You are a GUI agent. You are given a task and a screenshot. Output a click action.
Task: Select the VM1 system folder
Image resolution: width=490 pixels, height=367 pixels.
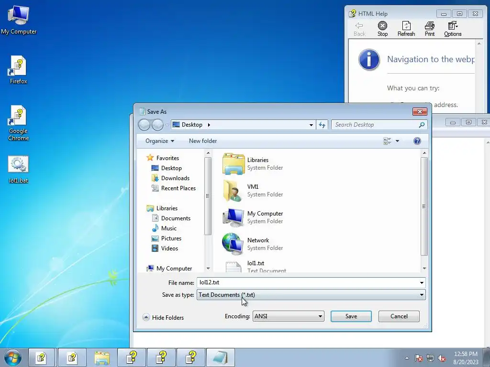[x=254, y=190]
